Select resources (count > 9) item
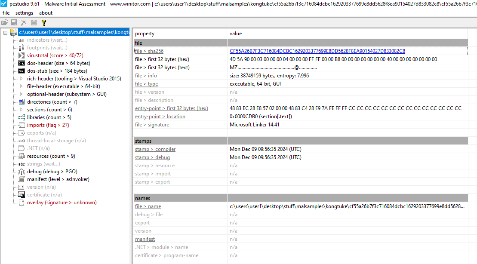Viewport: 477px width, 264px height. [51, 156]
